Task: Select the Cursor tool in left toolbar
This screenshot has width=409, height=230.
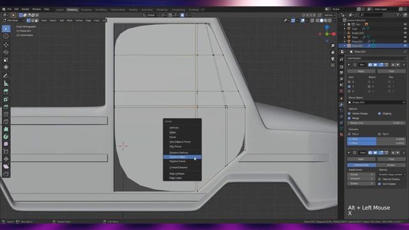Action: (6, 36)
